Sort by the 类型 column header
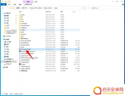Screen dimensions: 125x96 coord(61,12)
